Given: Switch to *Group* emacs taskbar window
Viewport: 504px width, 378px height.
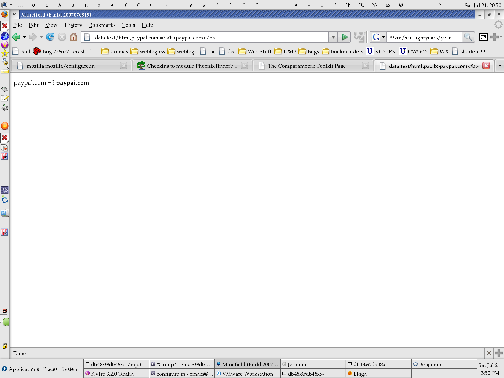Looking at the screenshot, I should [x=182, y=364].
